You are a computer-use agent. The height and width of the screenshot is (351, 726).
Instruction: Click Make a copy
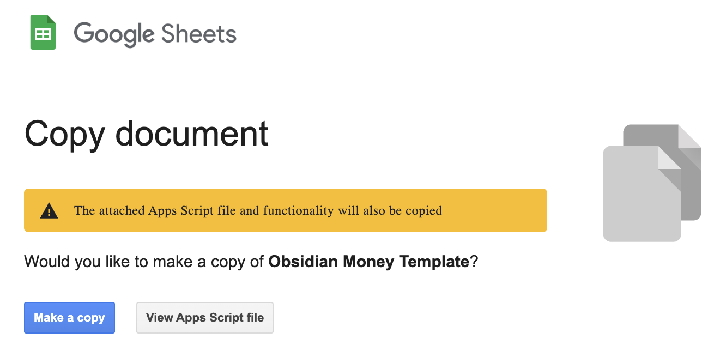tap(69, 318)
